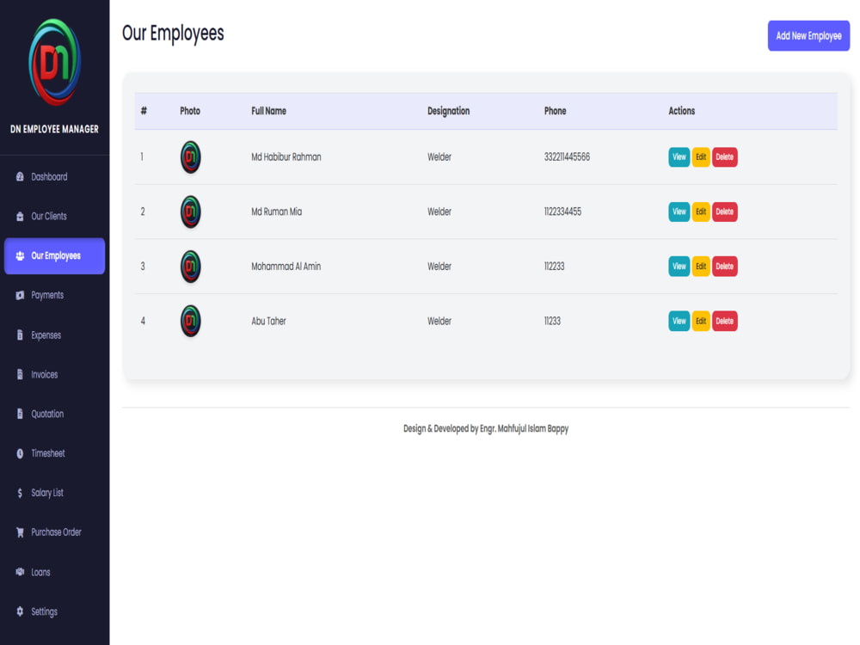The height and width of the screenshot is (645, 860).
Task: Click phone number 332211445566
Action: (567, 157)
